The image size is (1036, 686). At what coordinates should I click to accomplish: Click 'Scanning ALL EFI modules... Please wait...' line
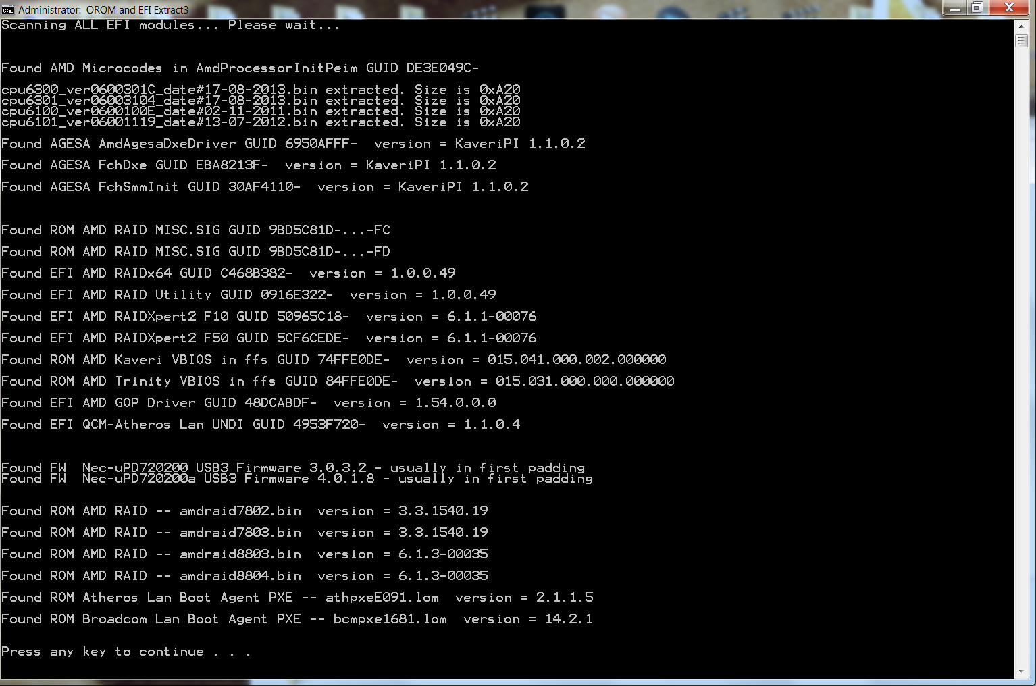[170, 25]
